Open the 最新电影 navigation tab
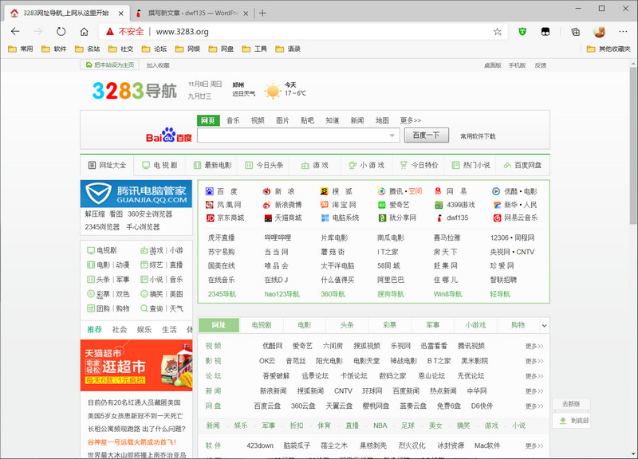This screenshot has width=638, height=459. point(213,165)
